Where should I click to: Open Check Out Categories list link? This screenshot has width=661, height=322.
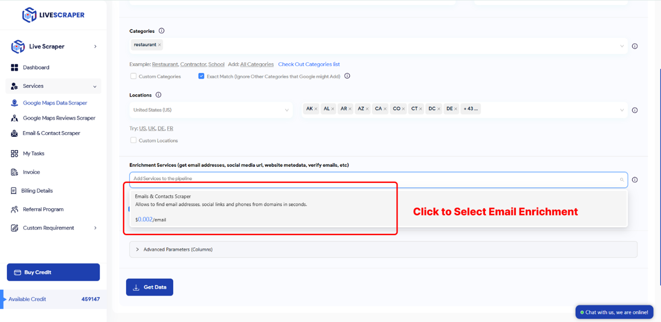(x=309, y=64)
